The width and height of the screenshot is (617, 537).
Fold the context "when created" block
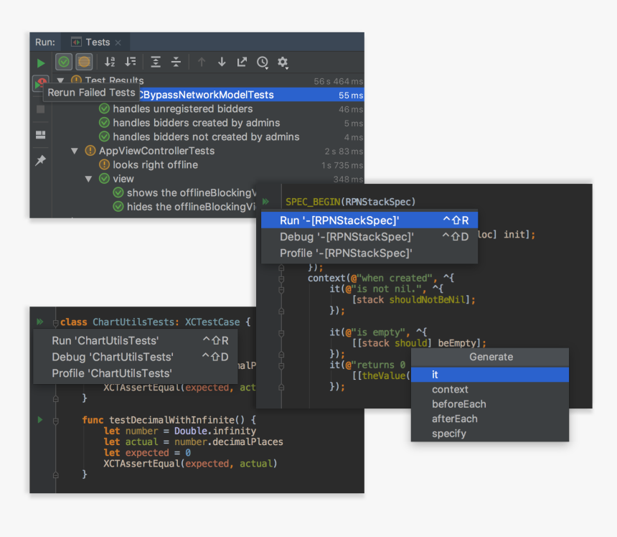[x=281, y=279]
